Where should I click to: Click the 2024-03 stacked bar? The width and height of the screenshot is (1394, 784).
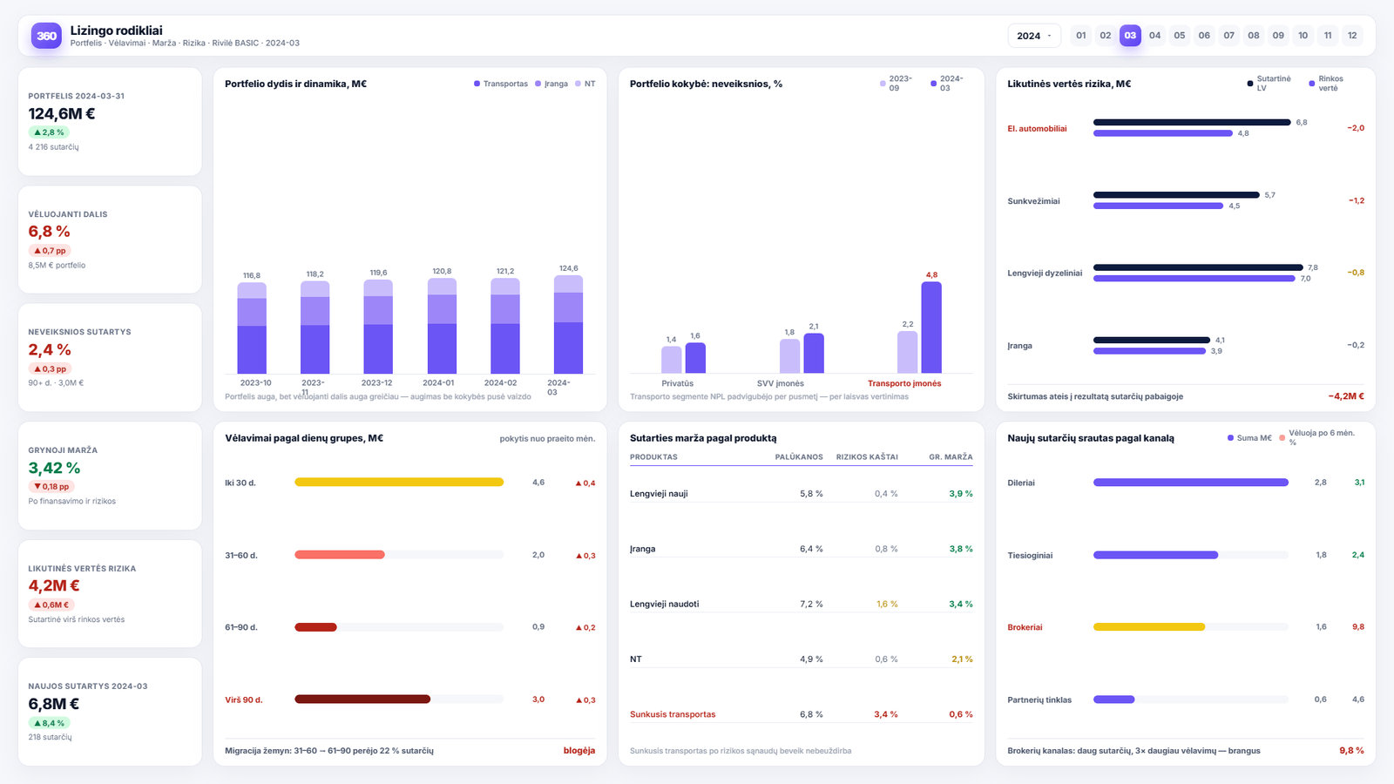pos(568,325)
